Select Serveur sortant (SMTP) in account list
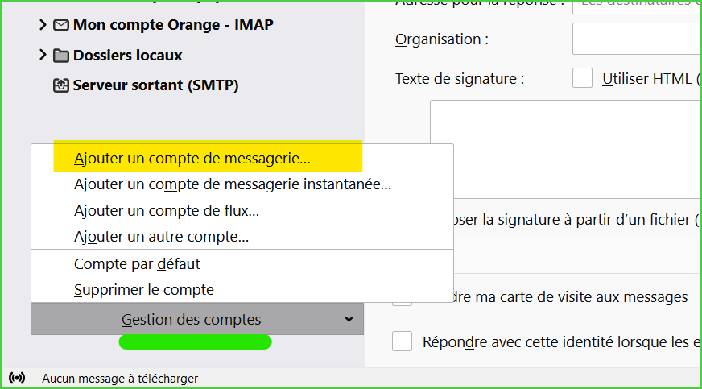Image resolution: width=702 pixels, height=389 pixels. click(155, 85)
